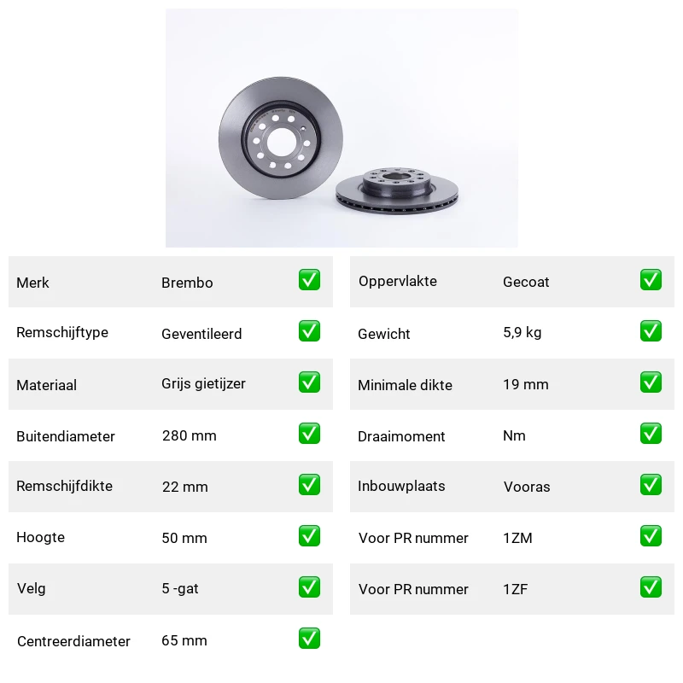Click the checkmark icon for Remschijftype Geventileerd
Screen dimensions: 683x683
309,331
